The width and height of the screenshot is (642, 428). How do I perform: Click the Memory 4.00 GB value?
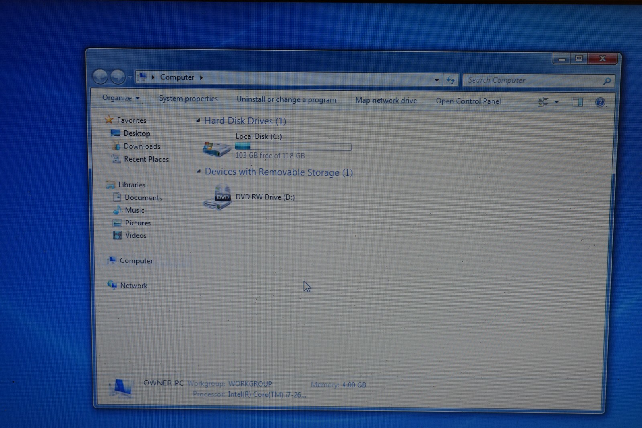(354, 385)
